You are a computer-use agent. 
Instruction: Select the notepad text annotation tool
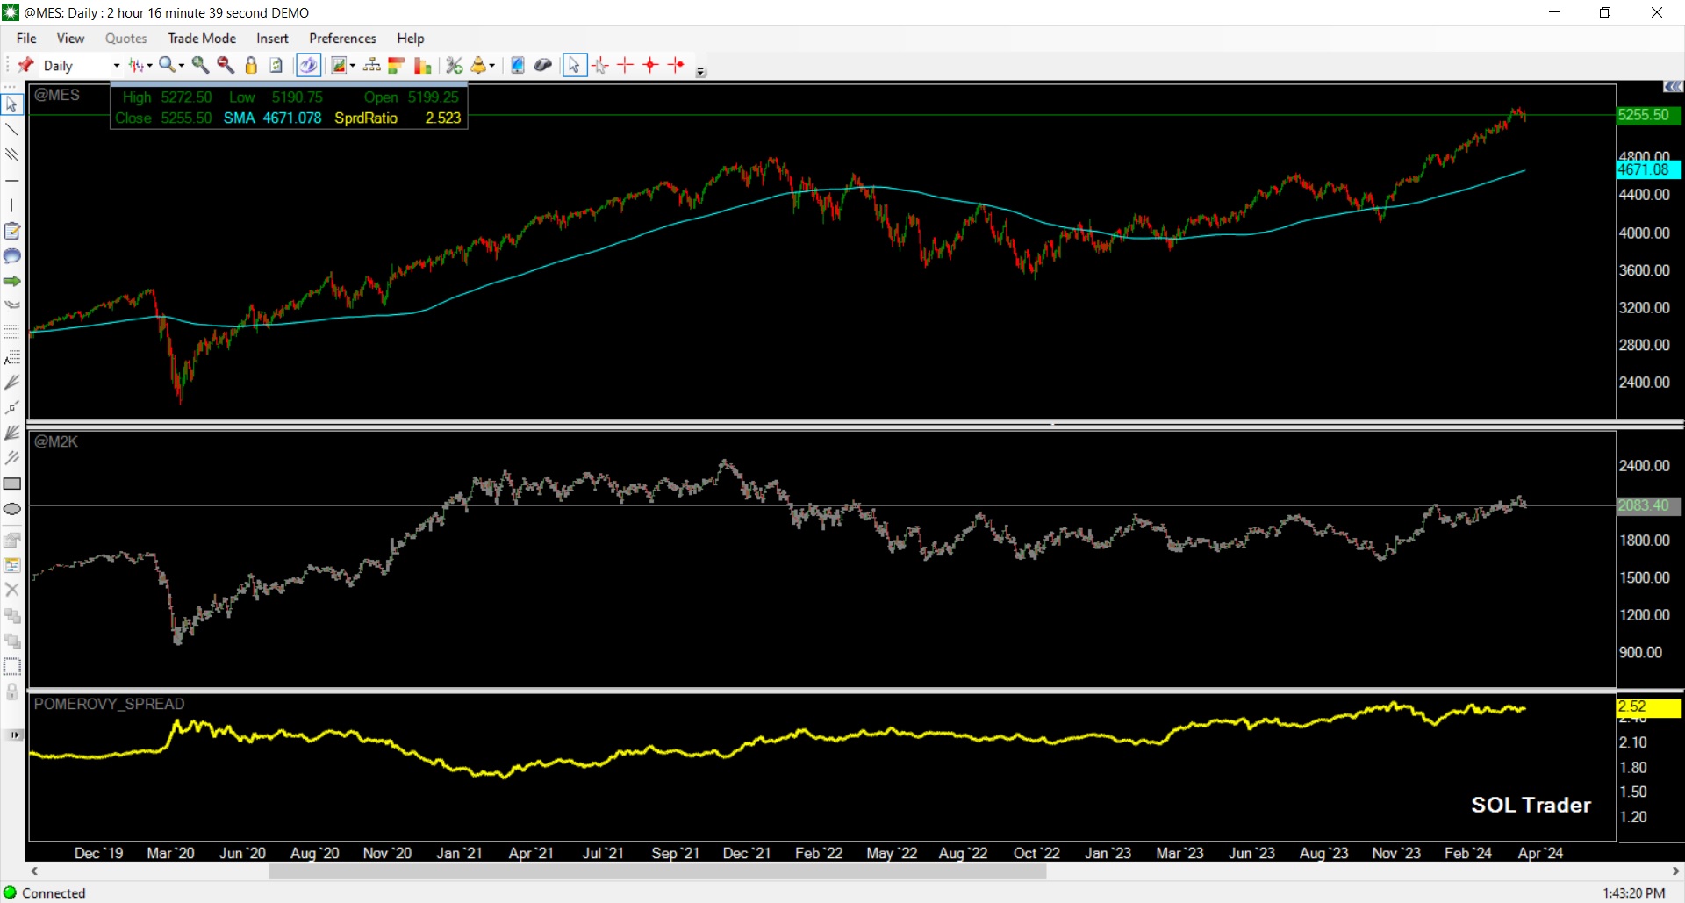click(12, 231)
